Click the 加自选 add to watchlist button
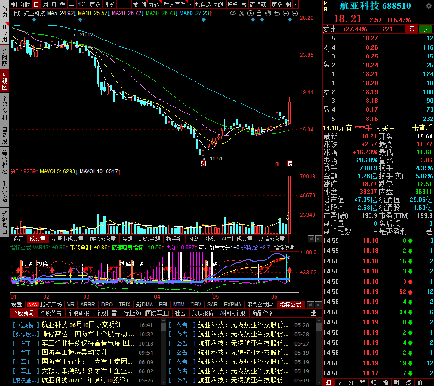434x386 pixels. tap(203, 4)
